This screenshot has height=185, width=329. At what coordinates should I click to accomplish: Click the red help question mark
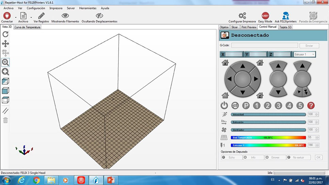pyautogui.click(x=311, y=106)
